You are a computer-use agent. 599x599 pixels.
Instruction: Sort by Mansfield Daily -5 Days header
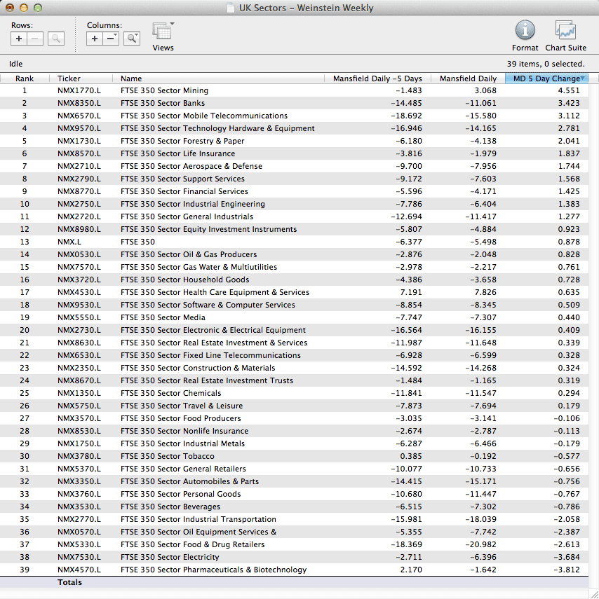point(377,78)
